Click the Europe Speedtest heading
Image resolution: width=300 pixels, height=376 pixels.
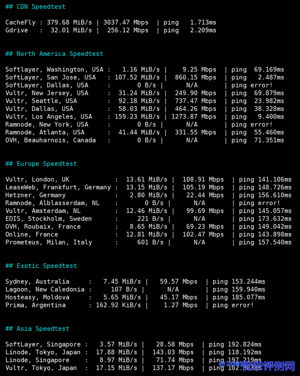41,163
